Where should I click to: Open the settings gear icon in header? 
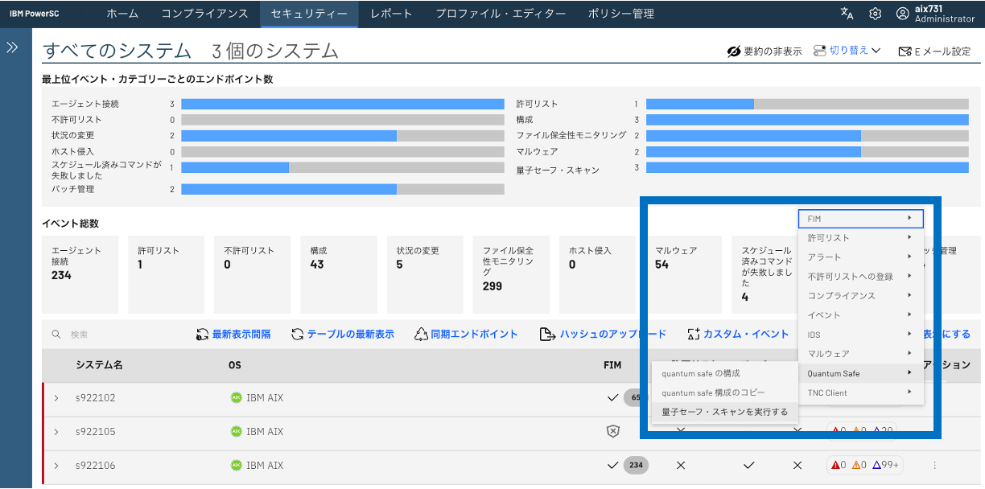[876, 14]
